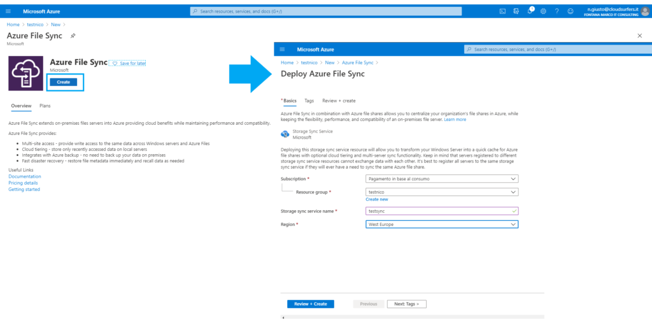Go to testnico breadcrumb in main window

[x=35, y=25]
